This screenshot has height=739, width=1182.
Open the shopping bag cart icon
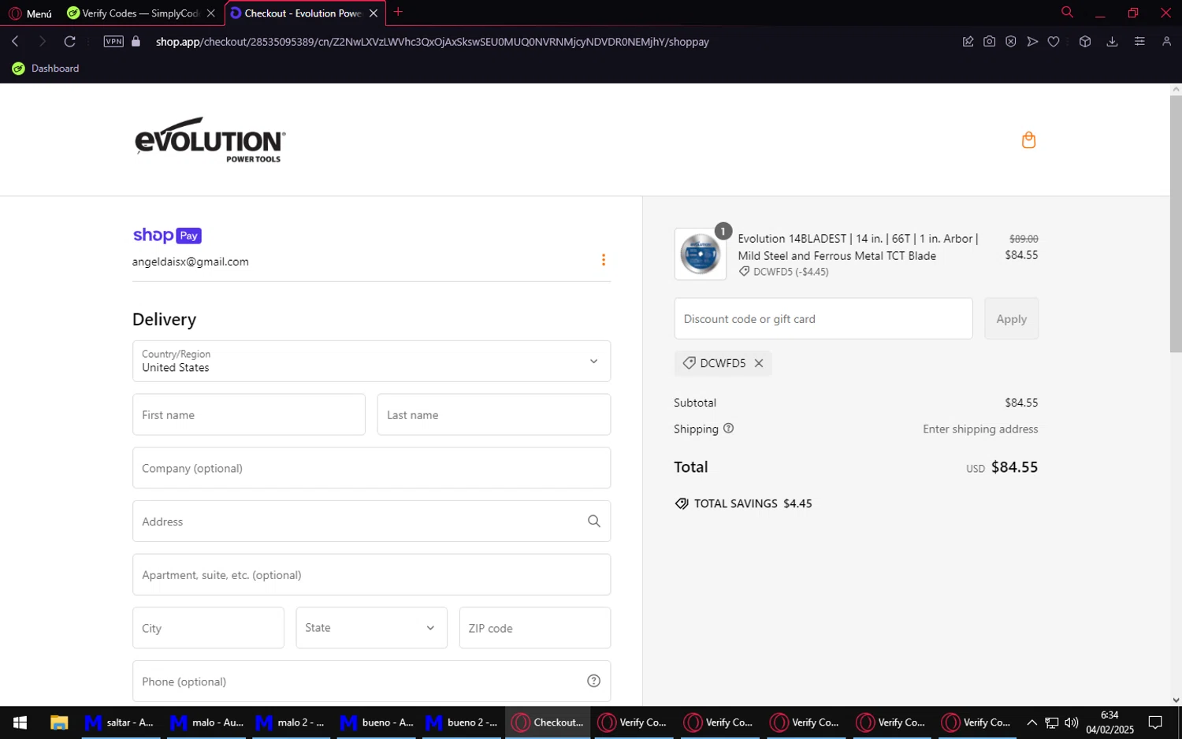pyautogui.click(x=1028, y=140)
